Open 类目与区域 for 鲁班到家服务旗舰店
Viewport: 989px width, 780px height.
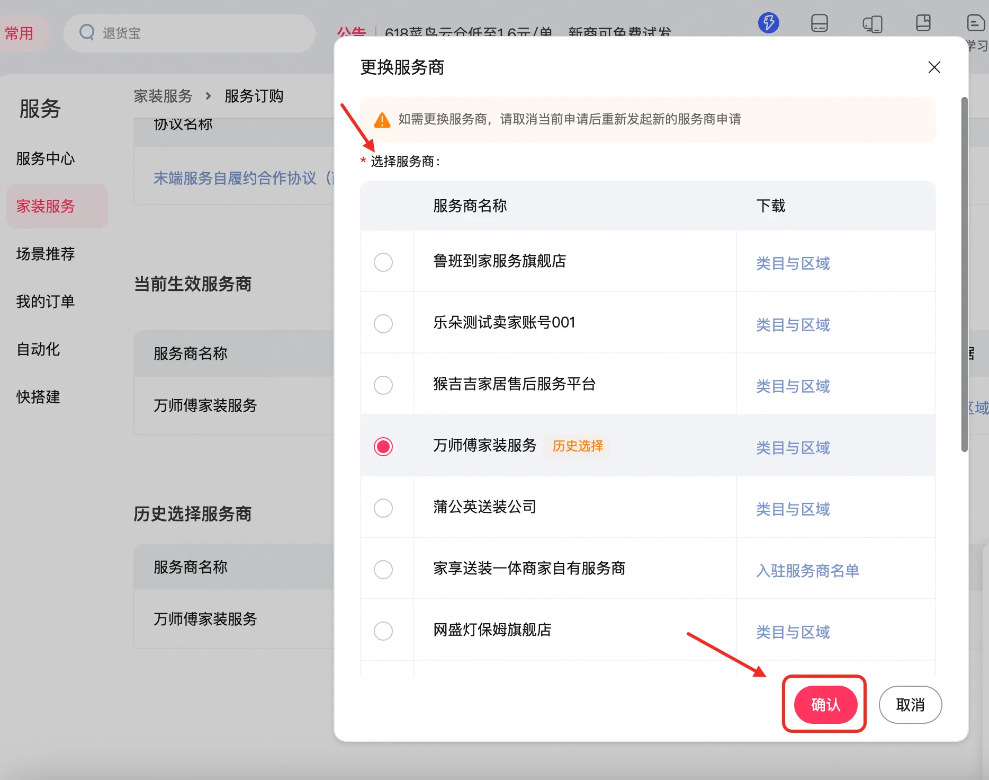click(x=793, y=263)
